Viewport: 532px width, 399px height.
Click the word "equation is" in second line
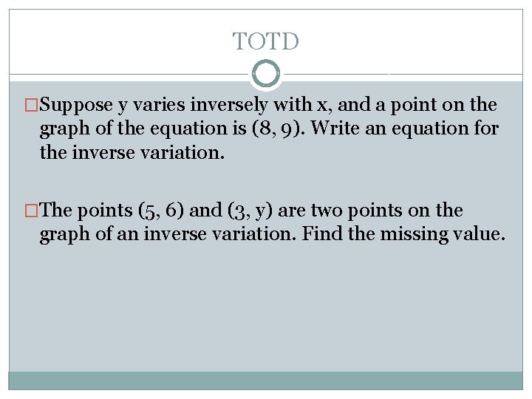pos(198,129)
